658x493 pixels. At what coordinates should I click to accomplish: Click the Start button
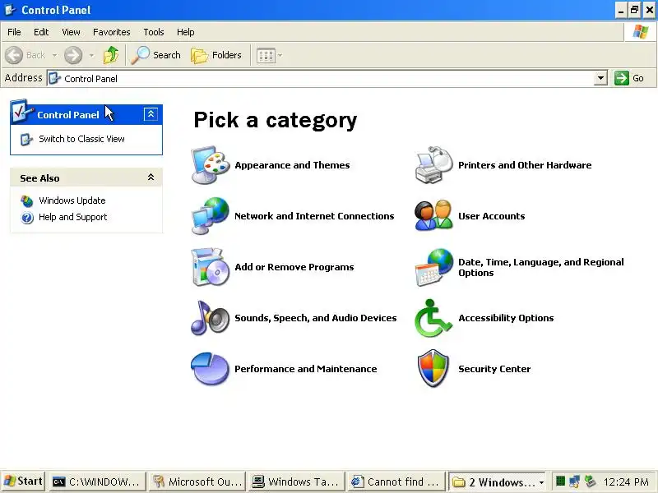[24, 481]
